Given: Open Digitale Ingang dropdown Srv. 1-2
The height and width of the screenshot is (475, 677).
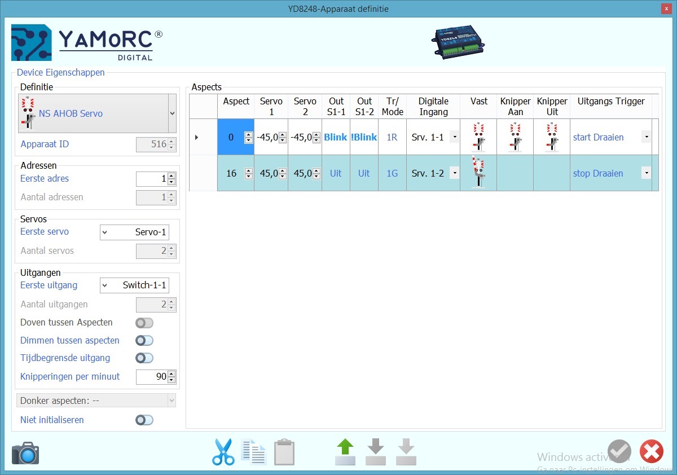Looking at the screenshot, I should click(x=454, y=173).
